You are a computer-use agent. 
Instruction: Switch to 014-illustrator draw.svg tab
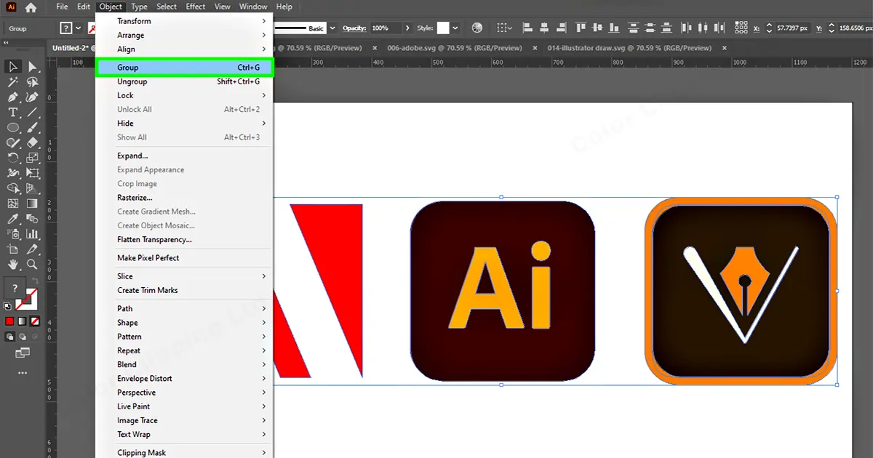[x=630, y=48]
